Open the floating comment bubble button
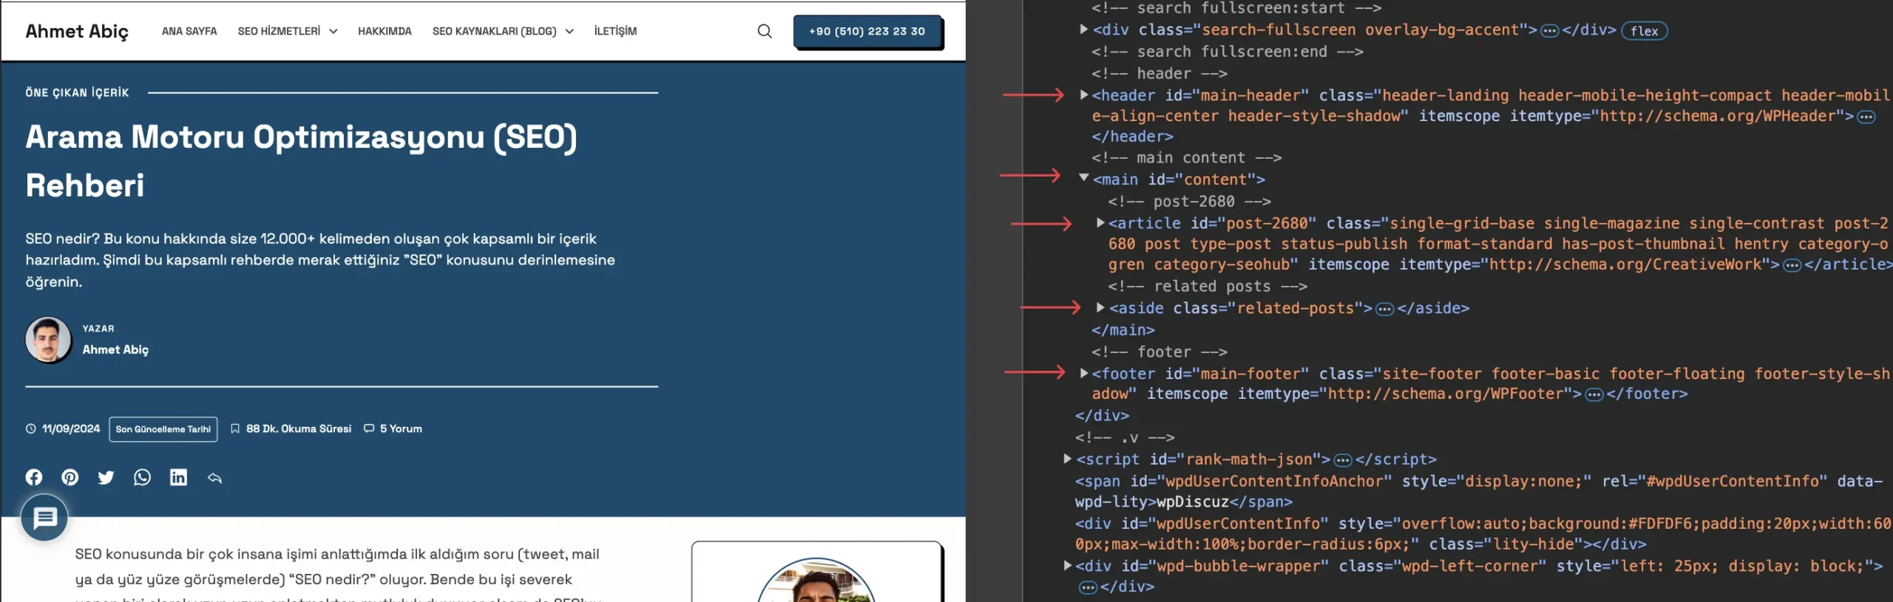 pyautogui.click(x=44, y=518)
